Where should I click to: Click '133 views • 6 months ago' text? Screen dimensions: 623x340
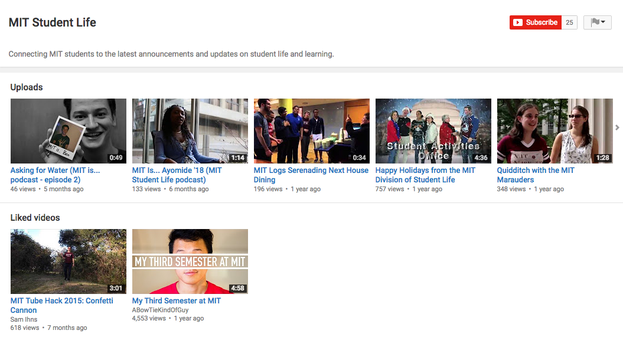(170, 189)
